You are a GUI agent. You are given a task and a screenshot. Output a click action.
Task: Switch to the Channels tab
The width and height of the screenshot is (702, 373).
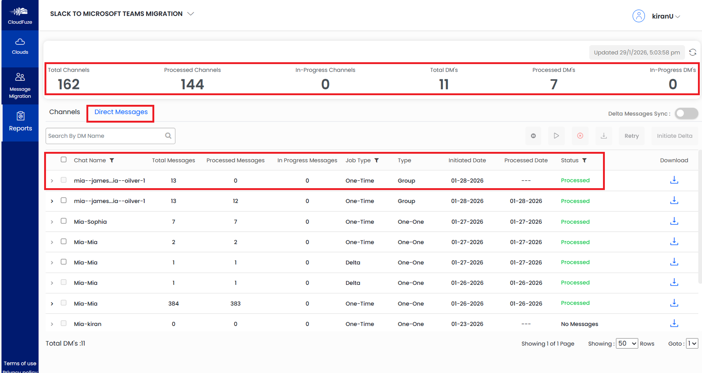point(65,112)
